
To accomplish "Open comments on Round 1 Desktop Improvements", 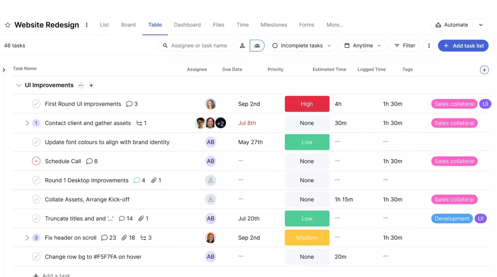I will pyautogui.click(x=139, y=180).
